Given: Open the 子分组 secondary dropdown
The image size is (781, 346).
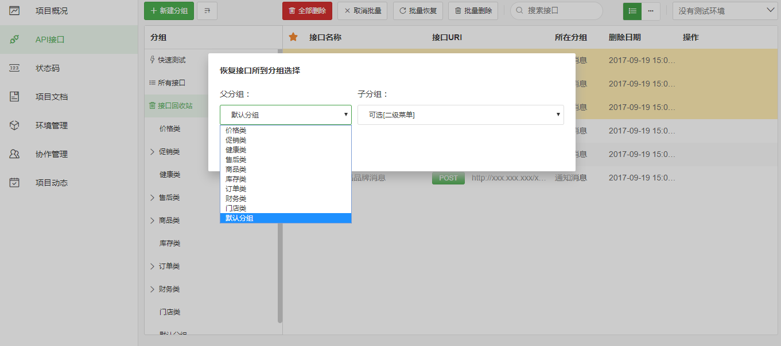Looking at the screenshot, I should (460, 115).
